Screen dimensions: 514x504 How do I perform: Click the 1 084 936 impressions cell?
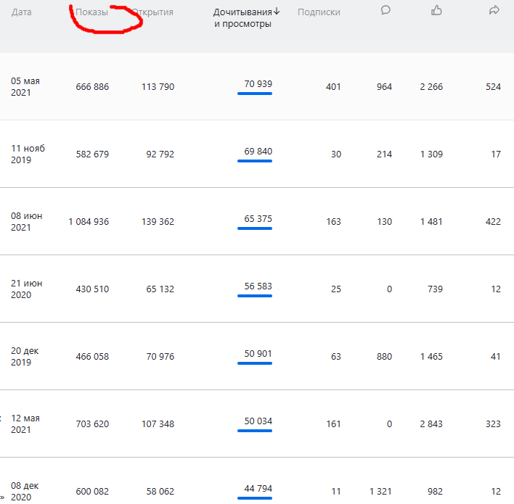(89, 222)
